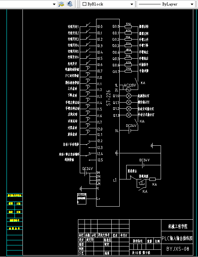This screenshot has height=257, width=198.
Task: Select the I1.0 input terminal label
Action: 99,78
